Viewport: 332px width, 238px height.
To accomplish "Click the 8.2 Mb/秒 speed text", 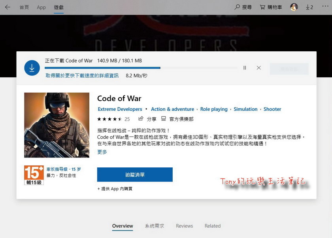I will click(x=137, y=76).
